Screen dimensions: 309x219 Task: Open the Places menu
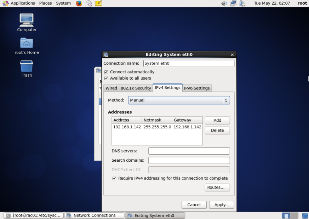[x=45, y=3]
